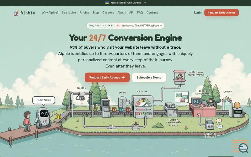Click the Schedule a Demo button

(149, 77)
